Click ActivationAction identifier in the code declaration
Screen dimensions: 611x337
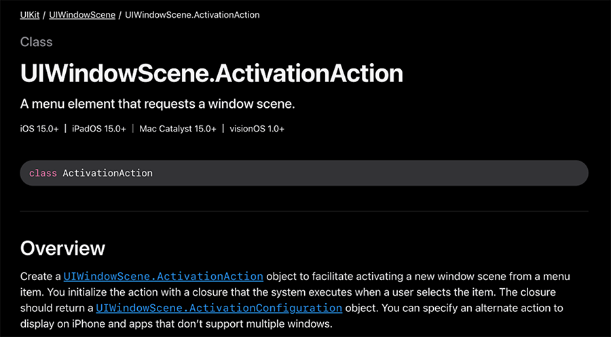[107, 173]
